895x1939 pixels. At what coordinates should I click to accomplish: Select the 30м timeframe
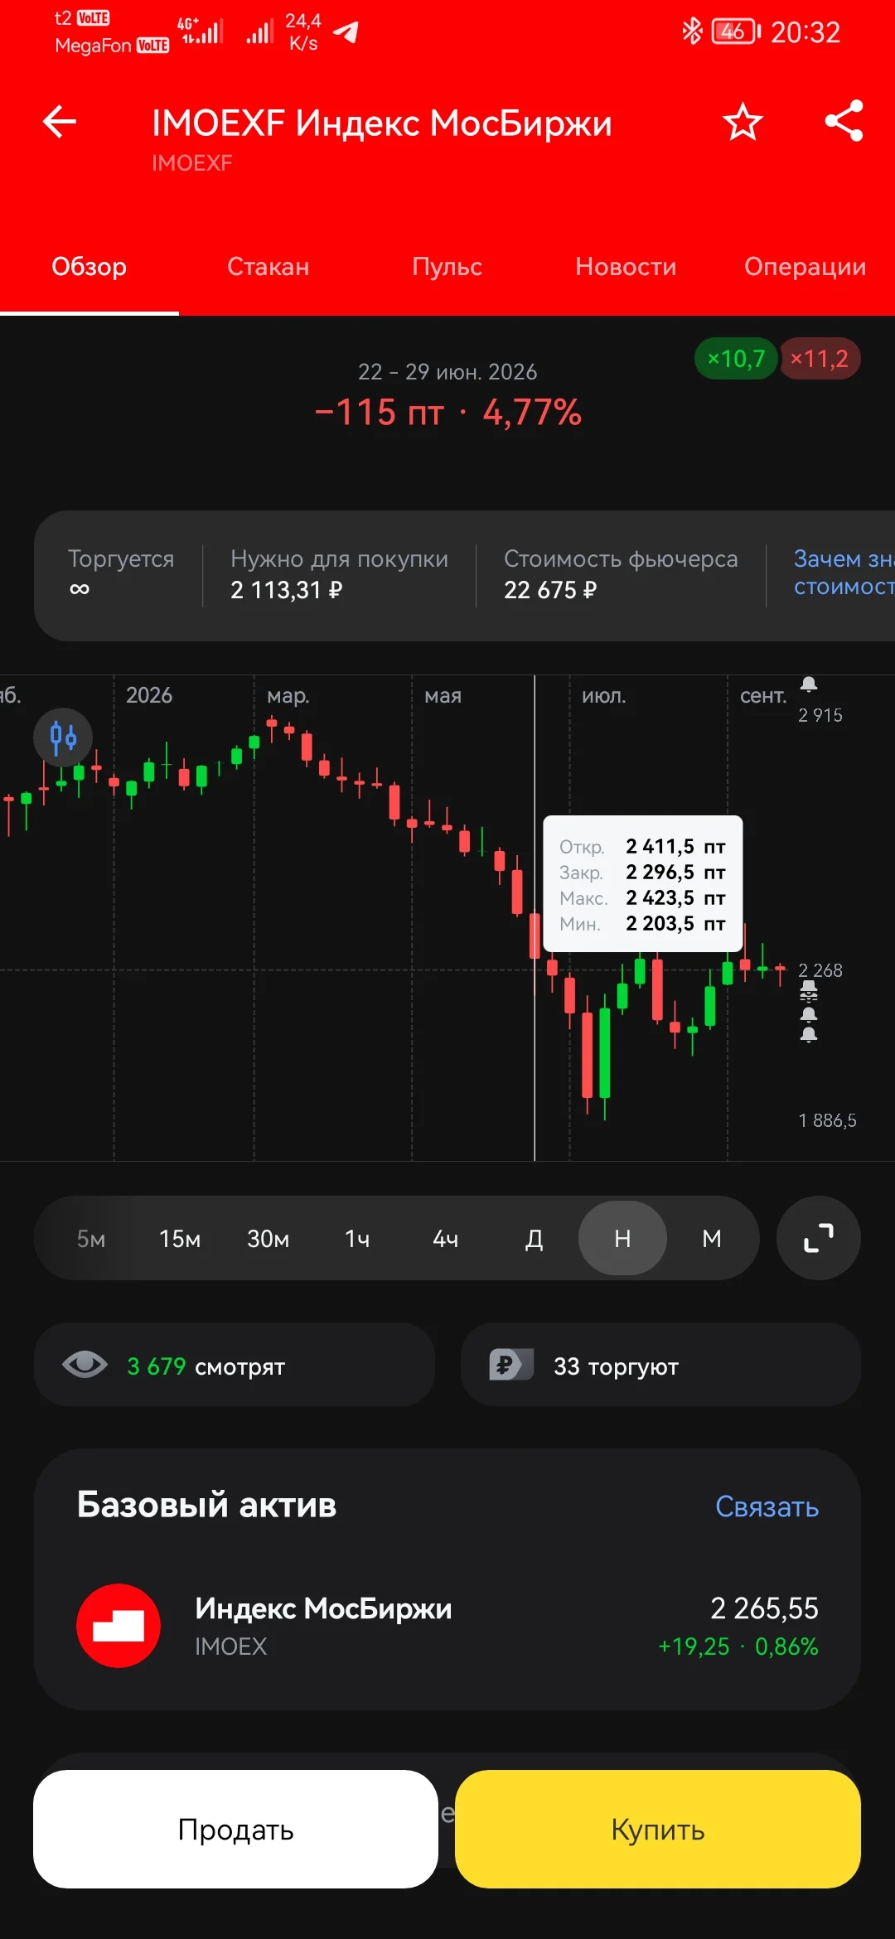268,1239
